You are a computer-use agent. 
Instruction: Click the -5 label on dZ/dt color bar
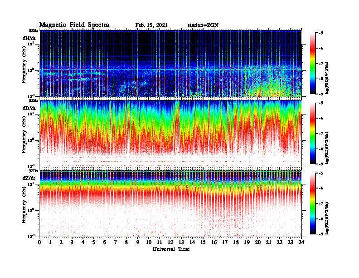pos(321,173)
